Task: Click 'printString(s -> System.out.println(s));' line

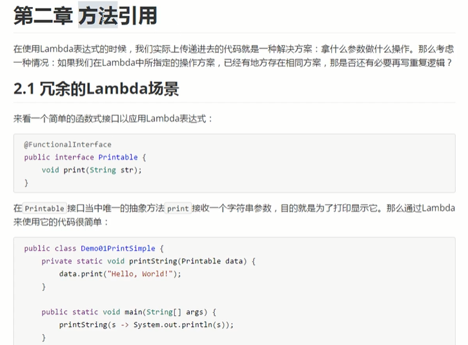Action: pos(146,324)
